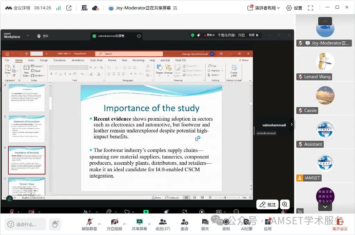Open PowerPoint File tab
The height and width of the screenshot is (235, 355).
7,60
